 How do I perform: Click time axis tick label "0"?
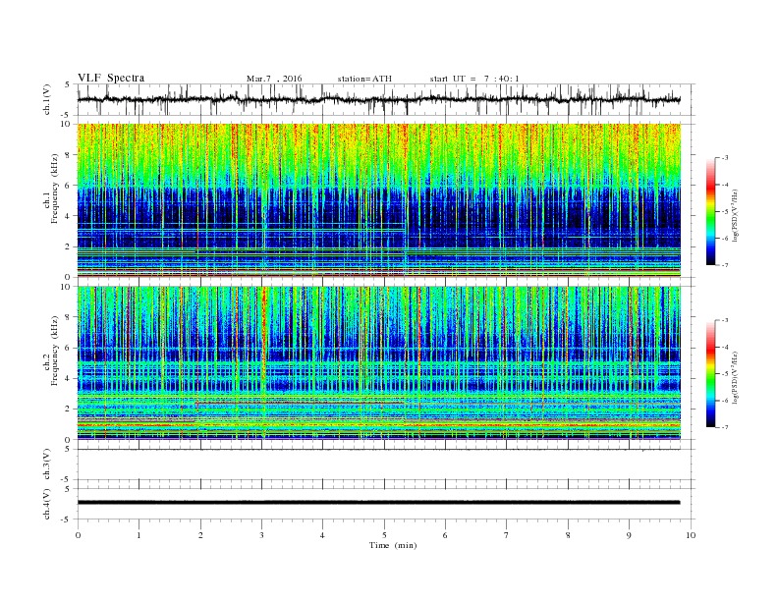[x=78, y=535]
